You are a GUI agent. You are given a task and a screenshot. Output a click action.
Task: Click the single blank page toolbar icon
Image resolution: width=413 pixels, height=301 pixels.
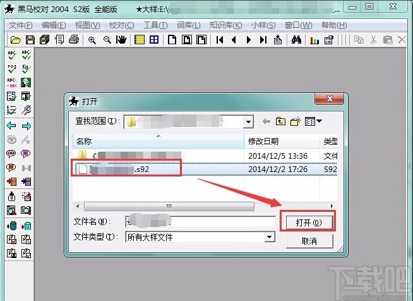click(172, 40)
